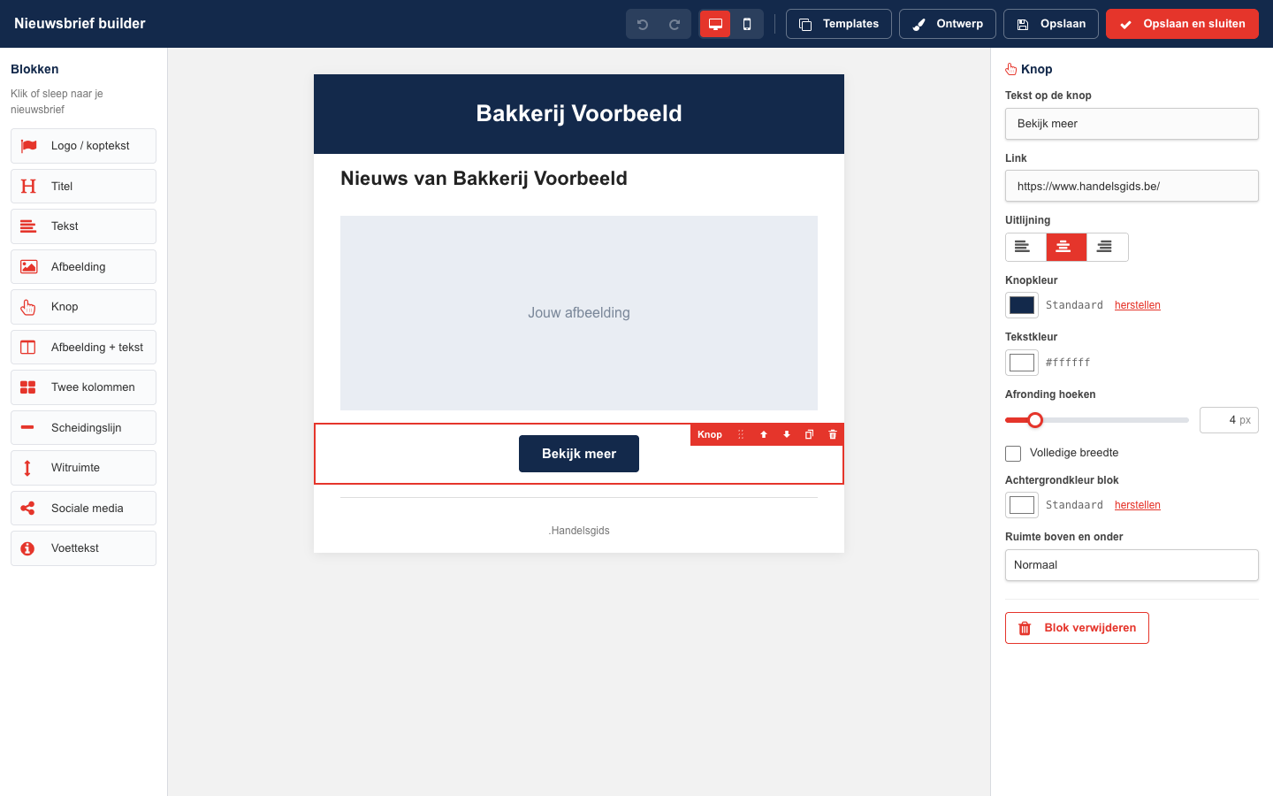Align the button to the left
The width and height of the screenshot is (1273, 796).
coord(1025,247)
